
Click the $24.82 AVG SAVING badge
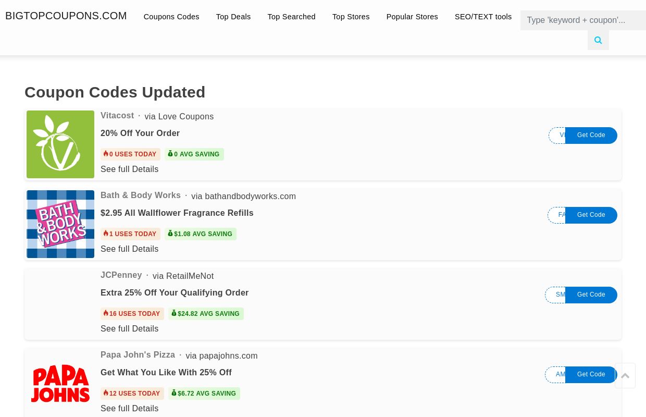(x=206, y=314)
